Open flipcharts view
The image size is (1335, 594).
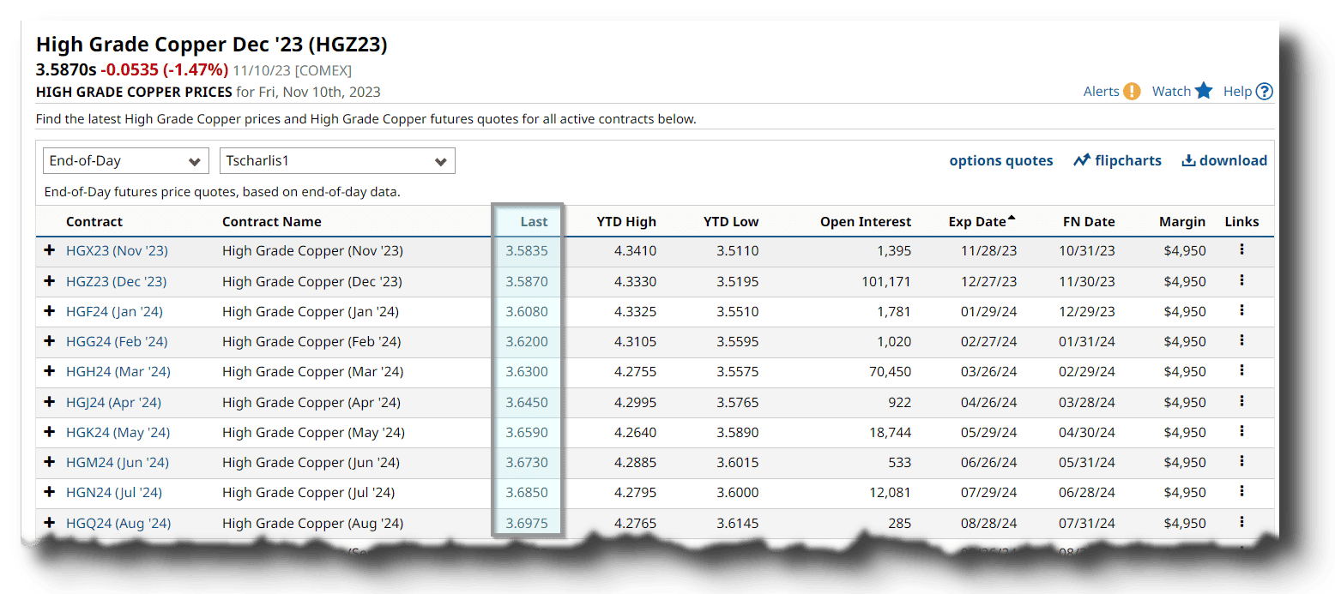coord(1117,160)
